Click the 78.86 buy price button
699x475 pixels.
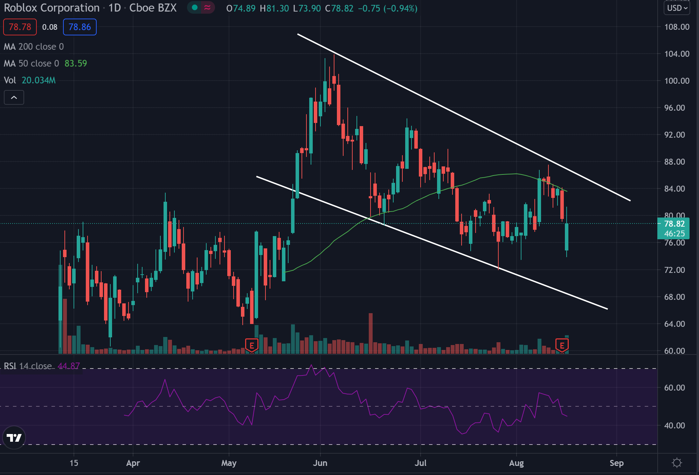(79, 27)
